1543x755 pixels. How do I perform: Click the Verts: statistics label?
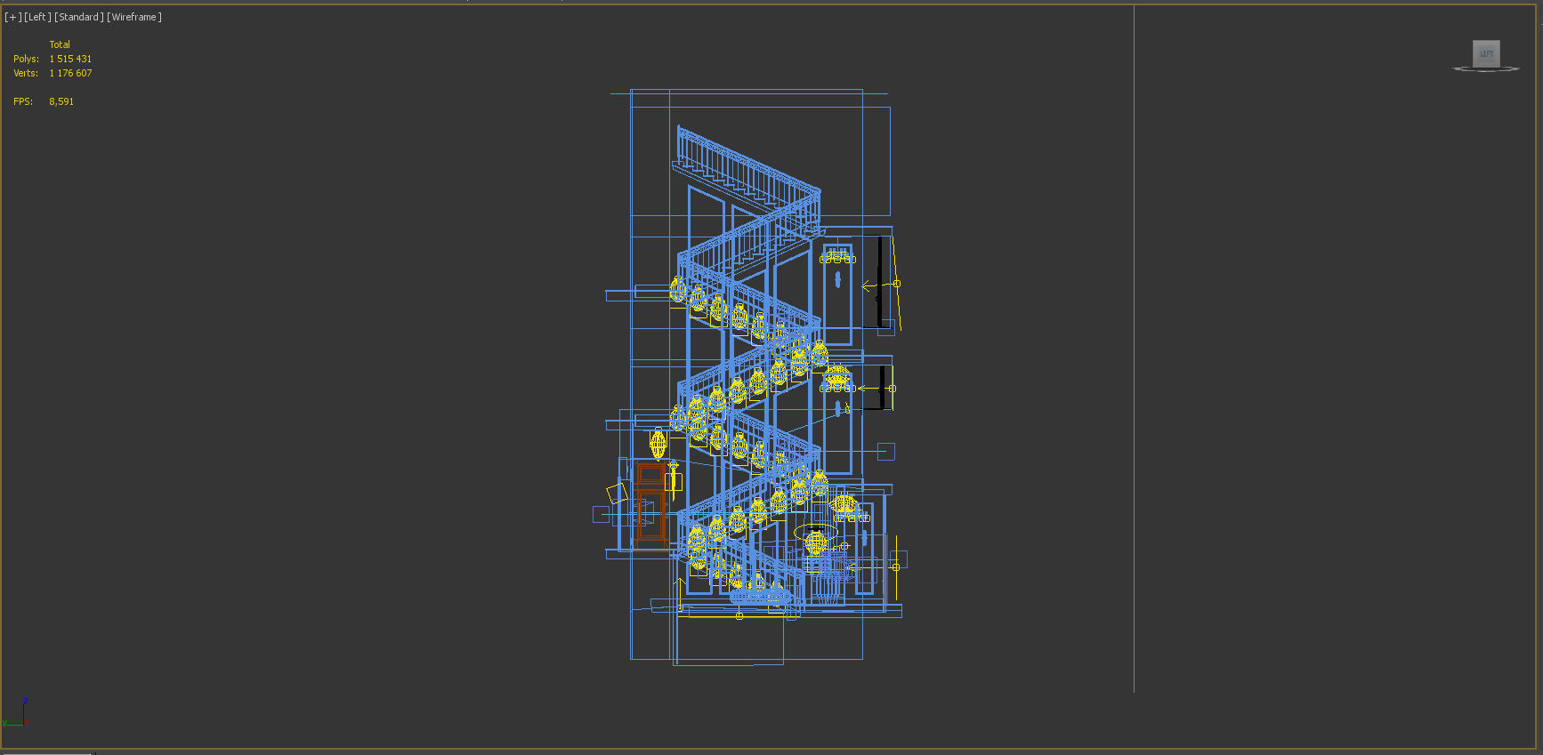click(x=26, y=73)
